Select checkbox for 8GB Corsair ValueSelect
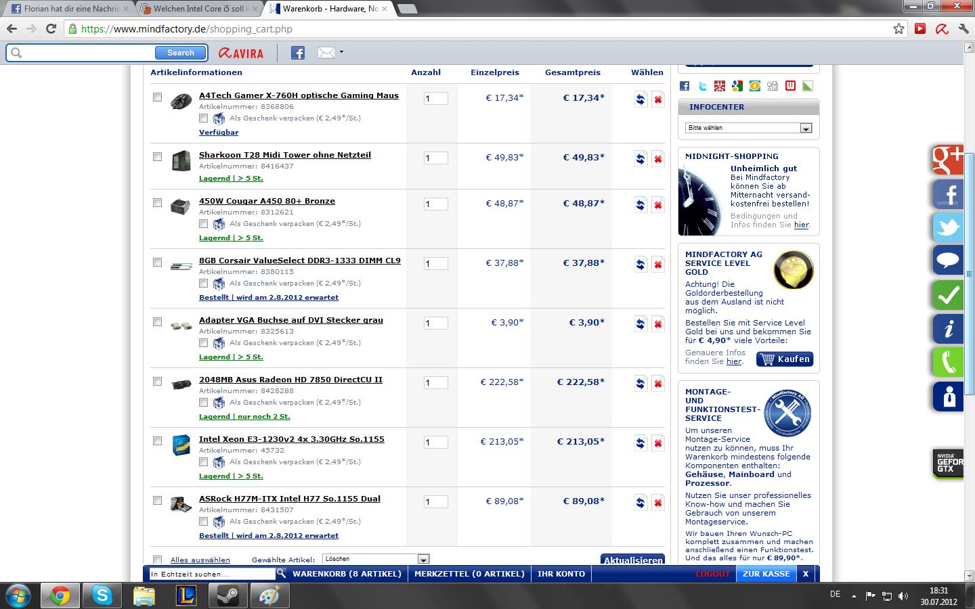Image resolution: width=975 pixels, height=609 pixels. click(157, 262)
